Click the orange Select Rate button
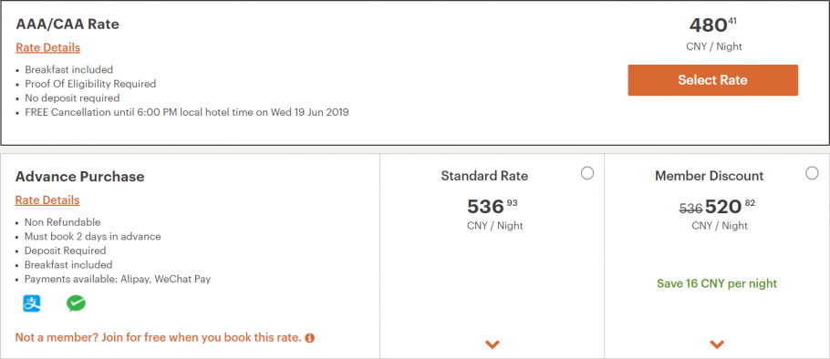The width and height of the screenshot is (830, 359). click(712, 80)
